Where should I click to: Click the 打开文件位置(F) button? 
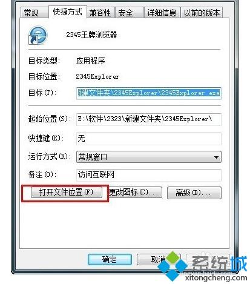(67, 192)
